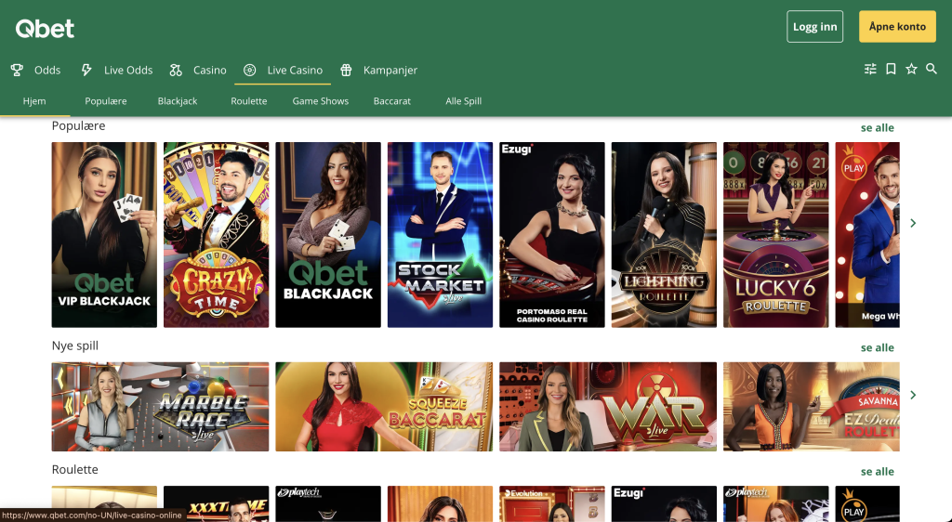Switch to the Alle Spill tab
The image size is (952, 522).
point(464,101)
